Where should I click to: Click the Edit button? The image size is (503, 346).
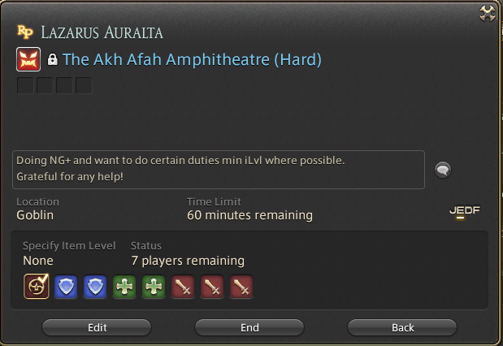97,327
